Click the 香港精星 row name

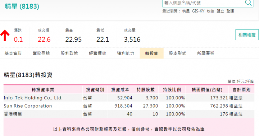(x=13, y=114)
